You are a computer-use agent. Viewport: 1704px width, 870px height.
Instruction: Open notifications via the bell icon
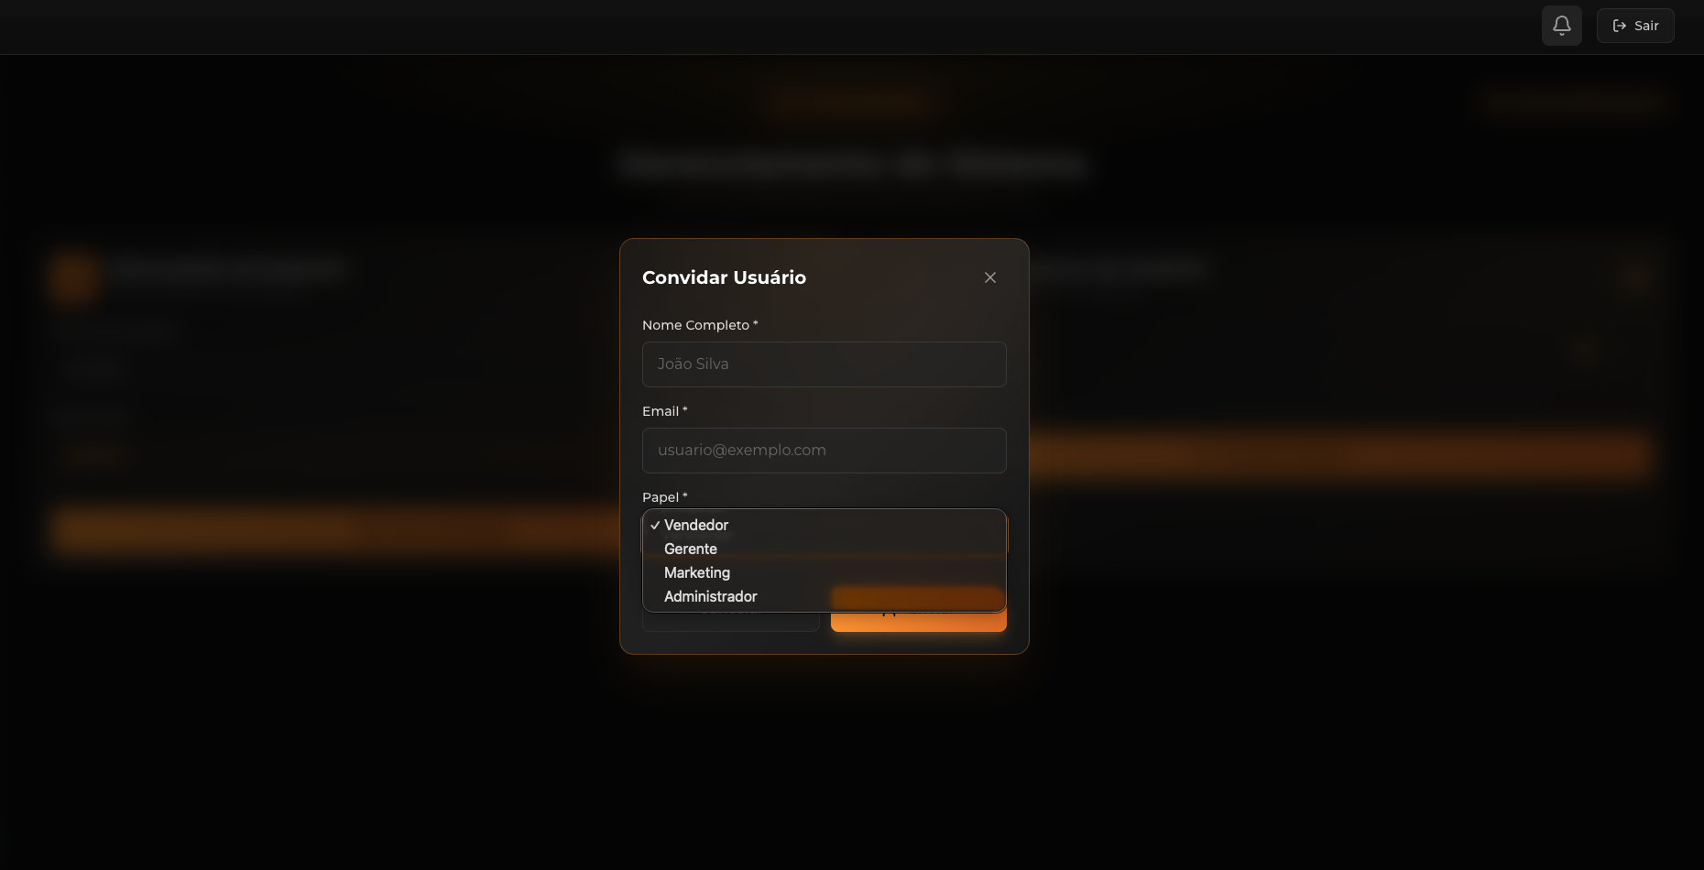tap(1561, 26)
